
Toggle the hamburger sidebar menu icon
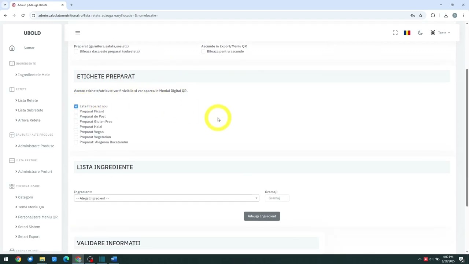coord(78,33)
